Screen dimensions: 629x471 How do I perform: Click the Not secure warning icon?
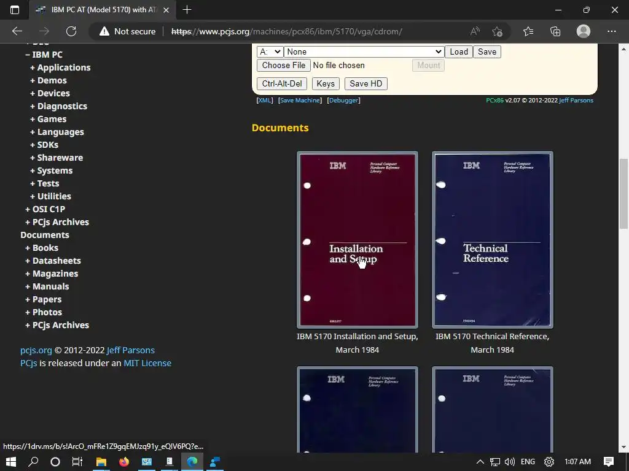point(104,31)
